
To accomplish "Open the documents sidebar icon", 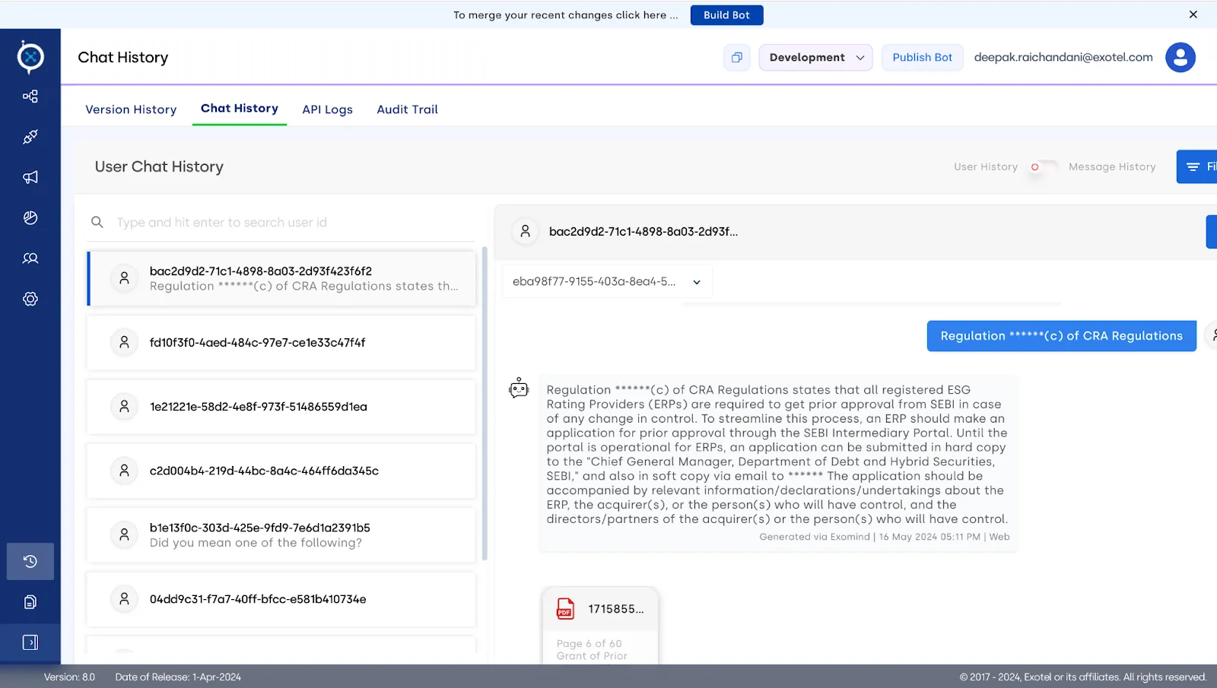I will [x=30, y=602].
